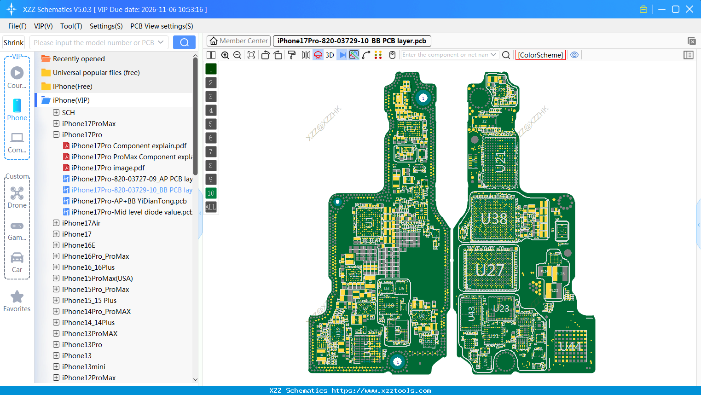Switch the PCB view to 3D mode
701x395 pixels.
329,55
